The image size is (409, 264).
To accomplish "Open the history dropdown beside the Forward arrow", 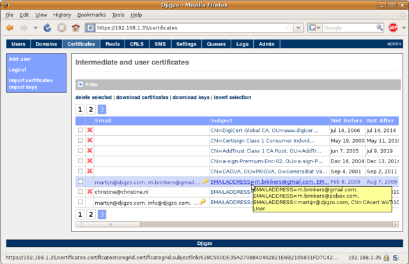I will pyautogui.click(x=35, y=28).
